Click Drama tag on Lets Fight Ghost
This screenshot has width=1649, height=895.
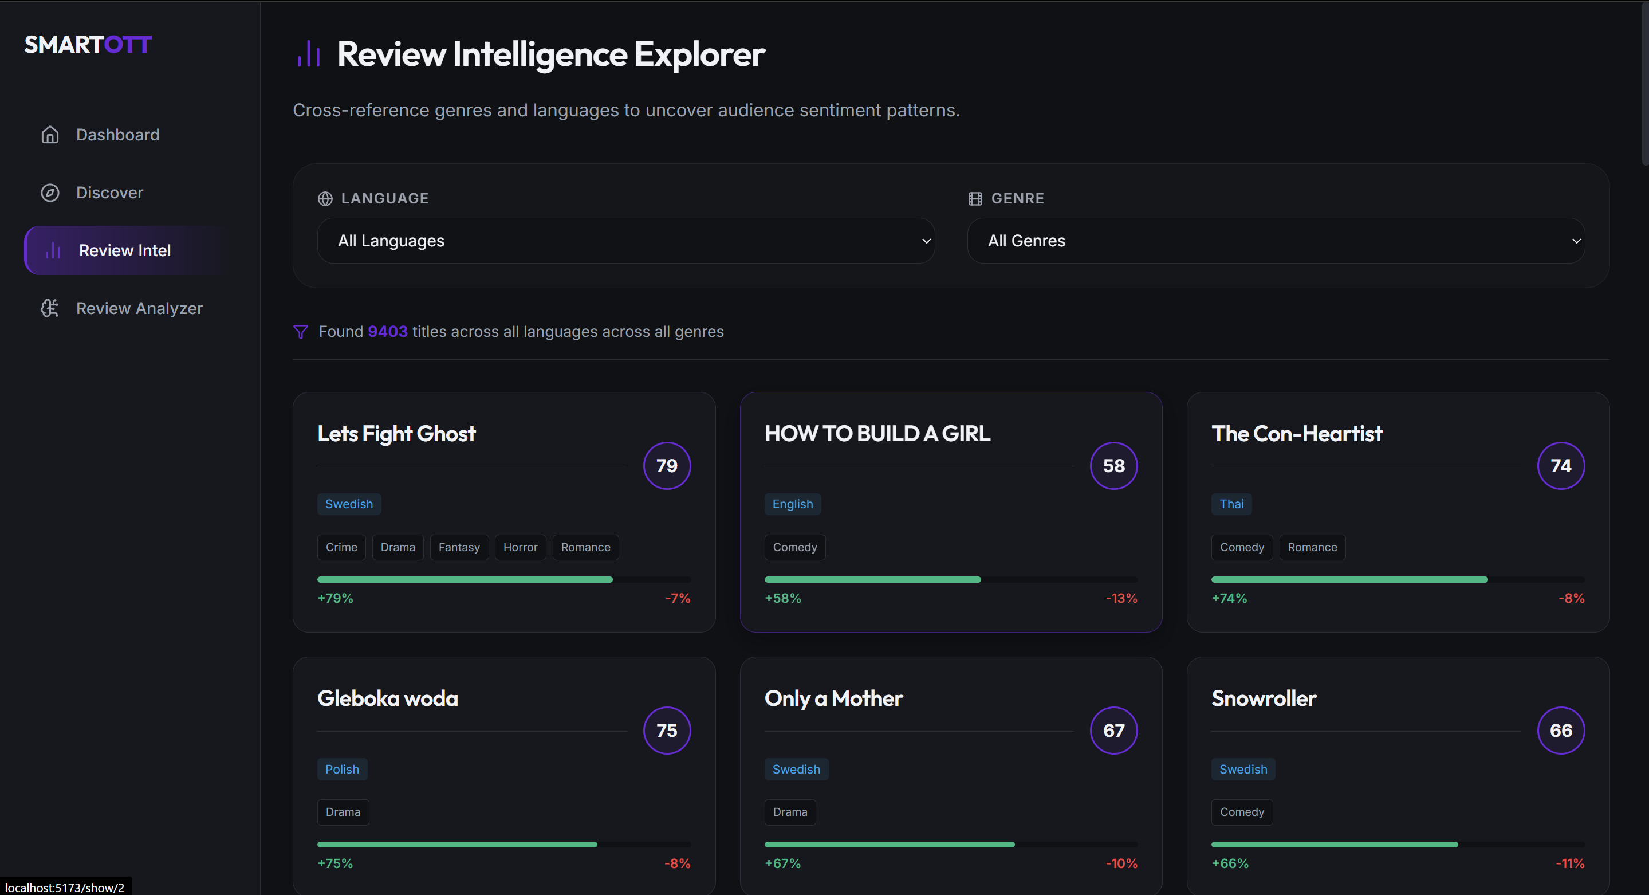(x=398, y=547)
